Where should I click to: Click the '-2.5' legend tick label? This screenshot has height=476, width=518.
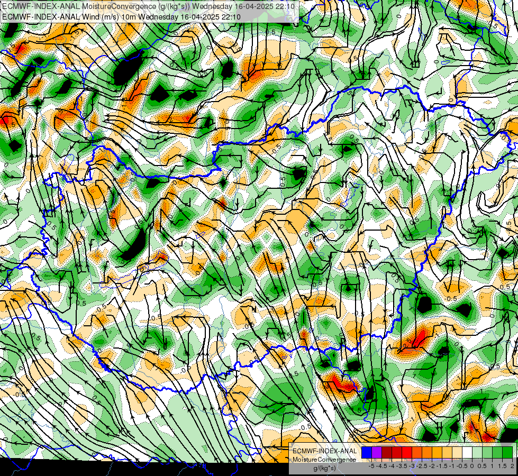click(423, 466)
